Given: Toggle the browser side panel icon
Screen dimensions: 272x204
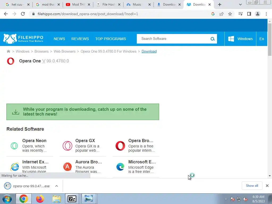Looking at the screenshot, I should click(x=249, y=14).
